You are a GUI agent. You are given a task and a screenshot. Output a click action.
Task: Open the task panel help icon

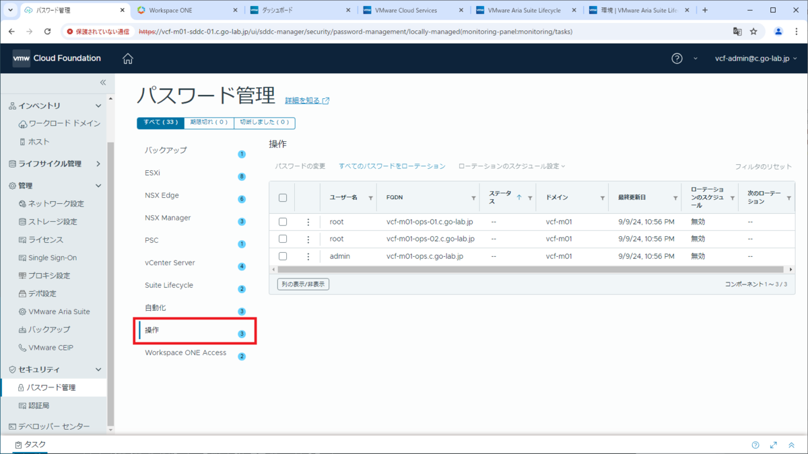pyautogui.click(x=755, y=445)
